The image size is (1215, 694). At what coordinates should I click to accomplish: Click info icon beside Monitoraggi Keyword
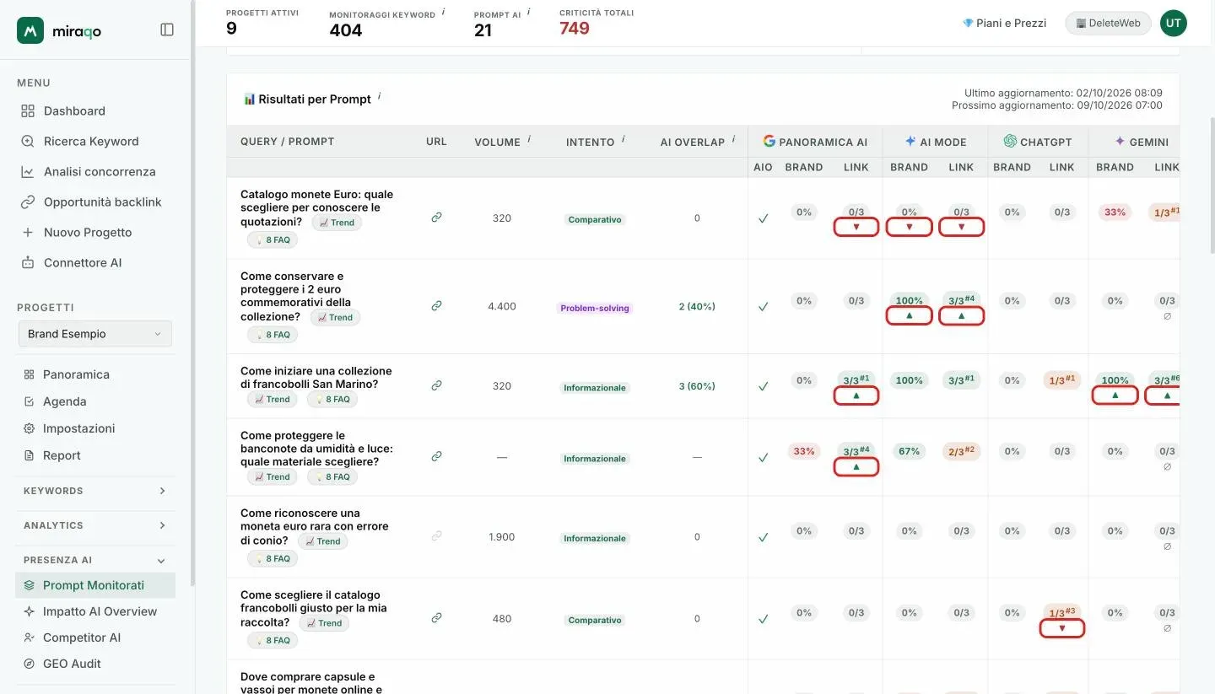[x=444, y=12]
